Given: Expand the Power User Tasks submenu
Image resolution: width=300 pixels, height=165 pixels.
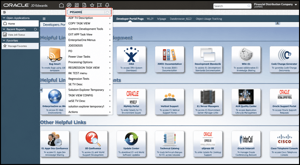Looking at the screenshot, I should pos(89,57).
